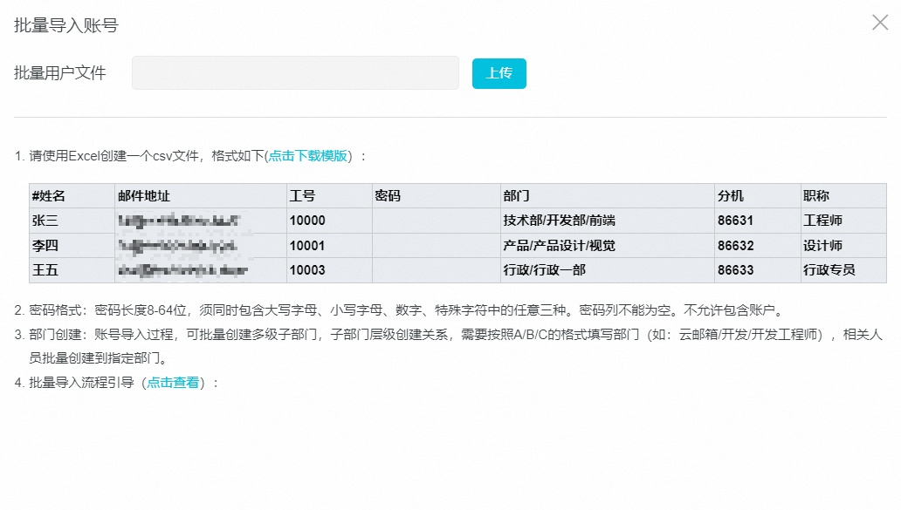Select the 技术部/开发部/前端 department cell

553,221
